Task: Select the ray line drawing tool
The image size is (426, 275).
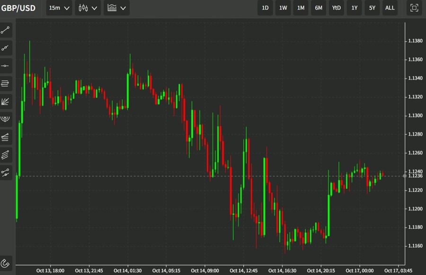Action: pos(5,48)
